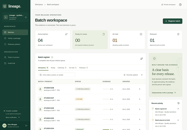187x130 pixels.
Task: Switch to the Ready tab
Action: tap(53, 68)
